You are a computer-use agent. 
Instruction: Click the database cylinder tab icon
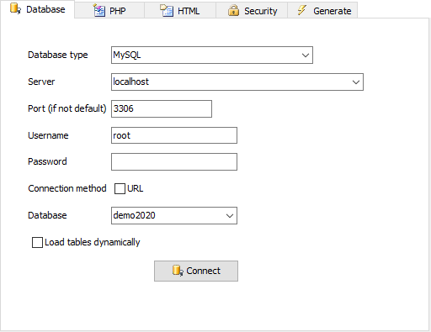[15, 8]
